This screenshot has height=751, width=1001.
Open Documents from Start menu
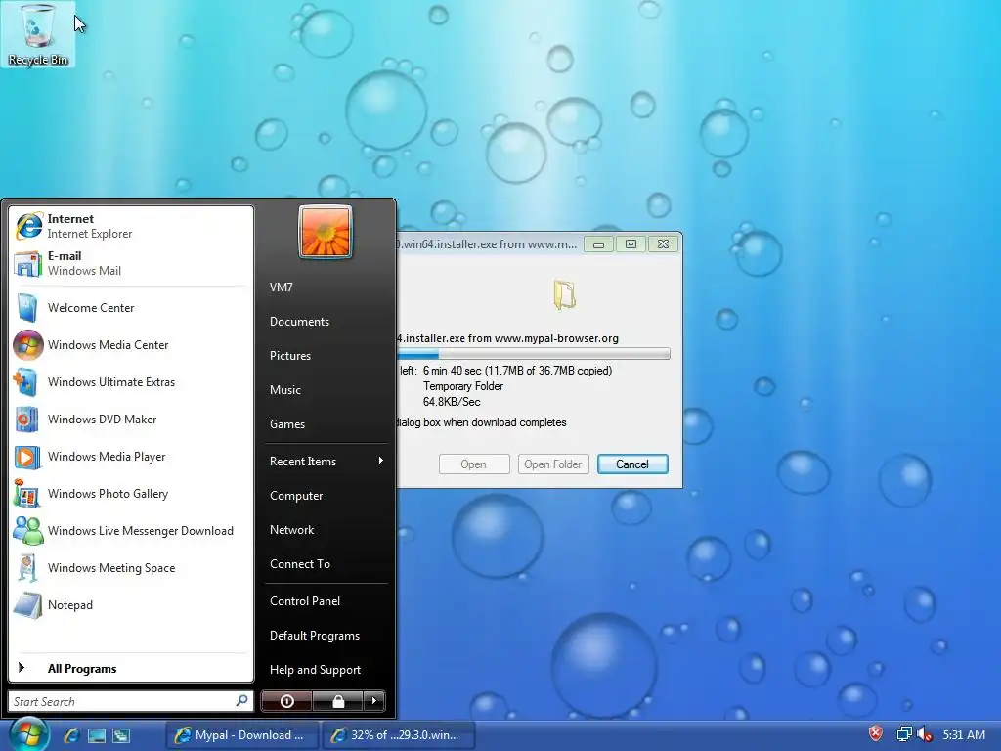tap(326, 321)
